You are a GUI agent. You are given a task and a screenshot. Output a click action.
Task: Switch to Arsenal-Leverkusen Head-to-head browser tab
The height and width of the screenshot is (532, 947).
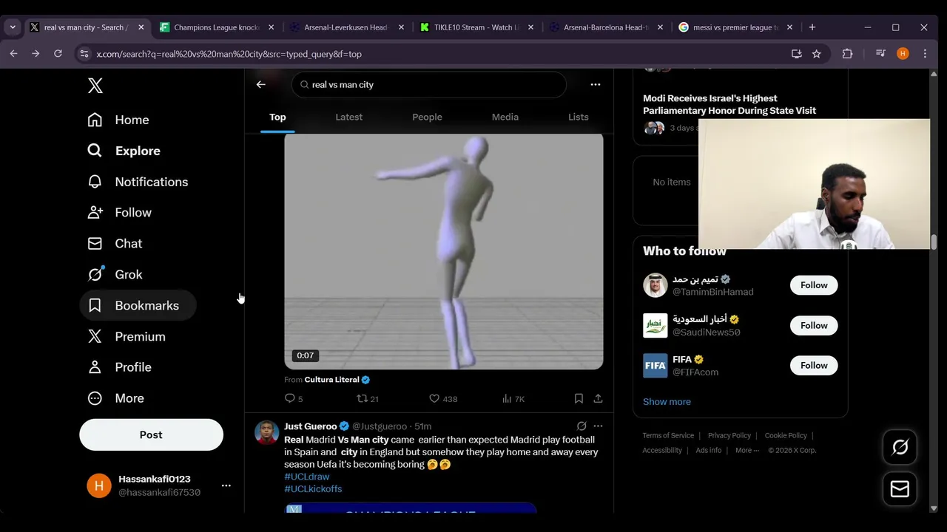coord(346,27)
